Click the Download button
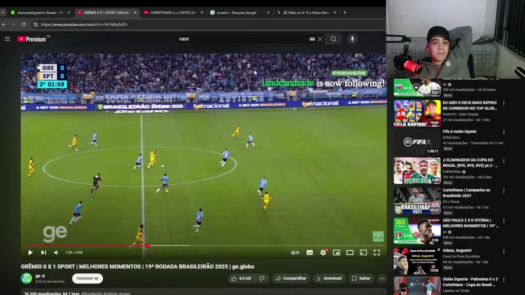 coord(329,278)
